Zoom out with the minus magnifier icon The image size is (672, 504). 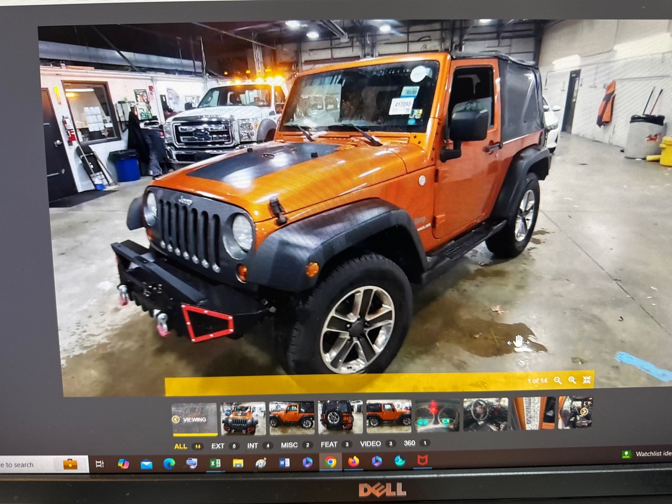[558, 381]
